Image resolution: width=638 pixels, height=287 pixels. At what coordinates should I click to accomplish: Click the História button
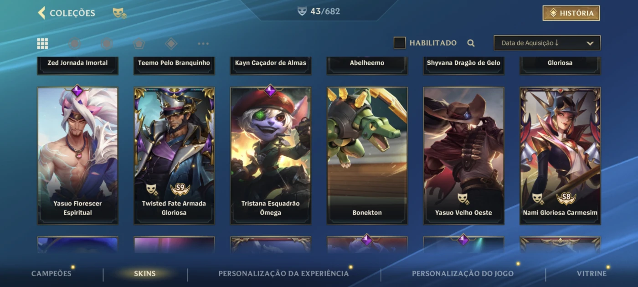571,13
